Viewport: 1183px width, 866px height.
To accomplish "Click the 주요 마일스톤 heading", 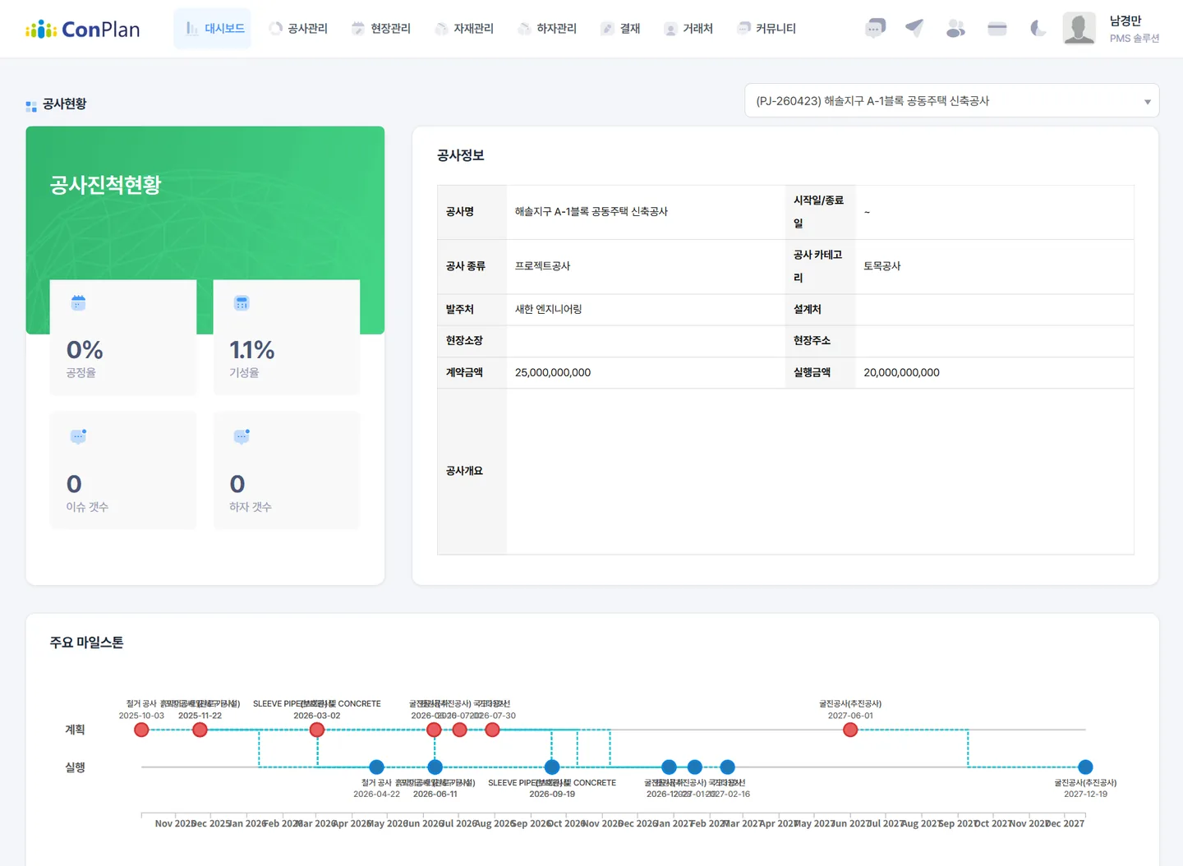I will (86, 643).
